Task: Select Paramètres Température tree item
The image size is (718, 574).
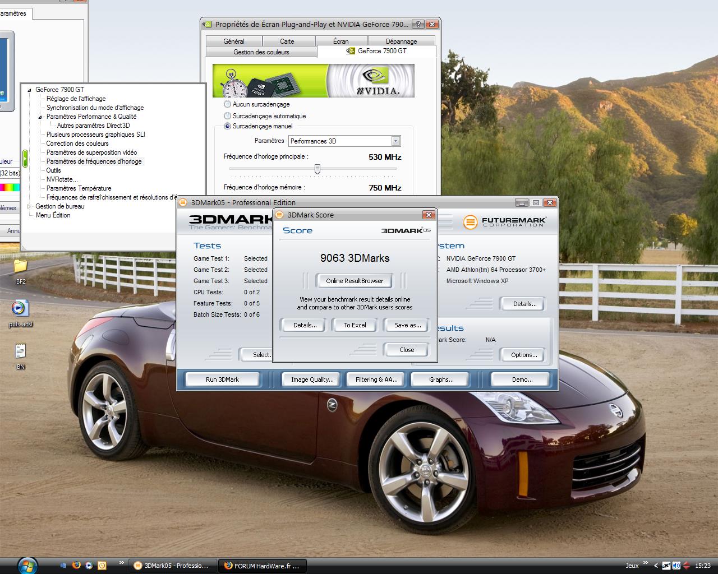Action: 79,188
